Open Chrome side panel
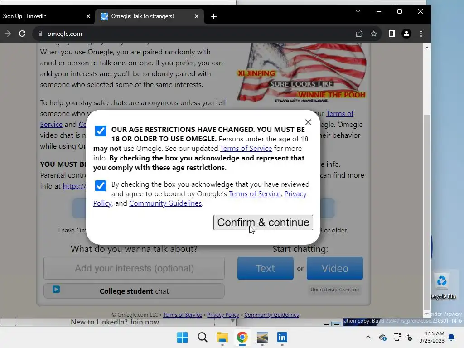The width and height of the screenshot is (464, 348). click(x=392, y=34)
